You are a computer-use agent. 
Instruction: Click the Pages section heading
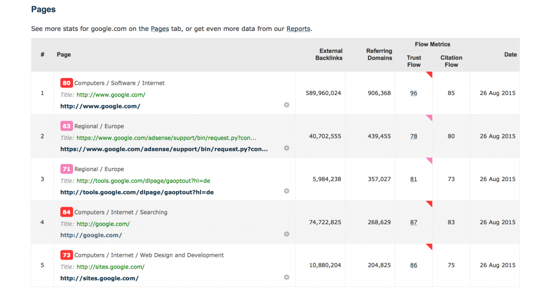point(44,10)
